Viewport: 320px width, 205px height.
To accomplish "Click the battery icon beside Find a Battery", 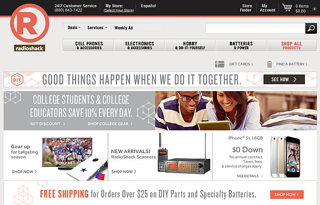I will point(270,64).
